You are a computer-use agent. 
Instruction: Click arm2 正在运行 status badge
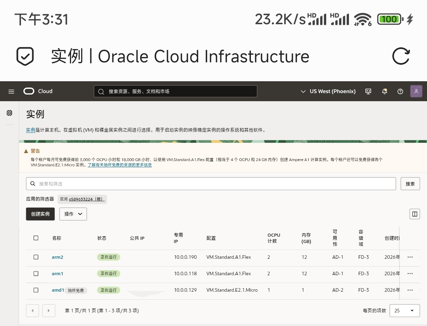click(x=108, y=257)
